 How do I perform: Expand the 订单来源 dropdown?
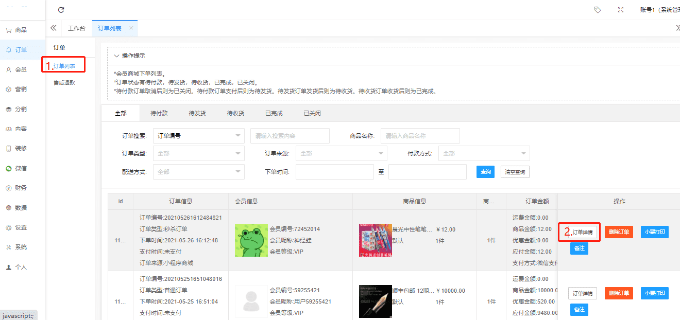coord(341,153)
